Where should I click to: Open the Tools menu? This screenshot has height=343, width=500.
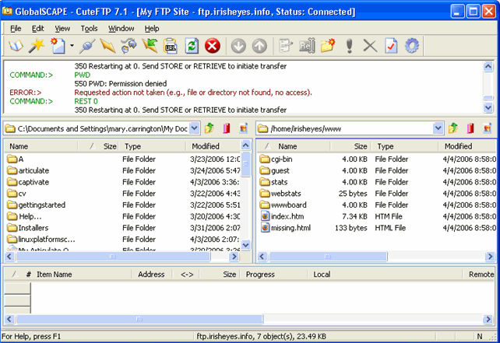89,29
